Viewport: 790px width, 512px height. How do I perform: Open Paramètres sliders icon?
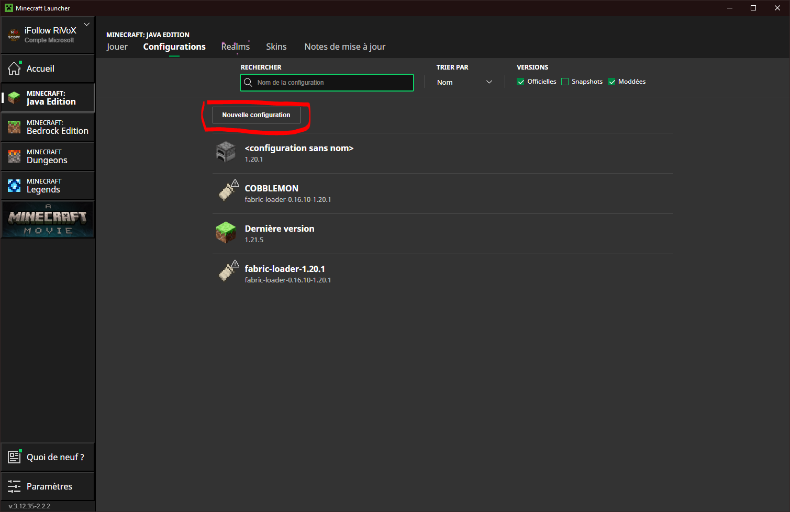[14, 486]
